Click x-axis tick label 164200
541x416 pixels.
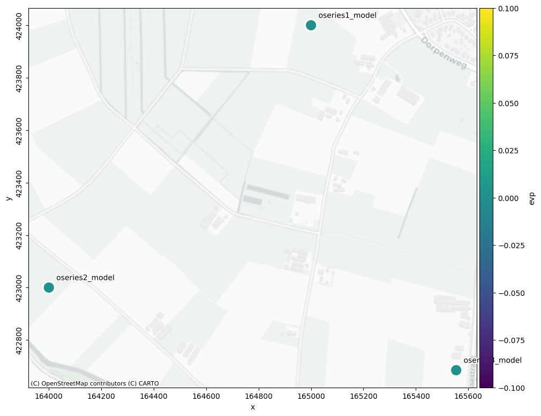click(x=101, y=396)
